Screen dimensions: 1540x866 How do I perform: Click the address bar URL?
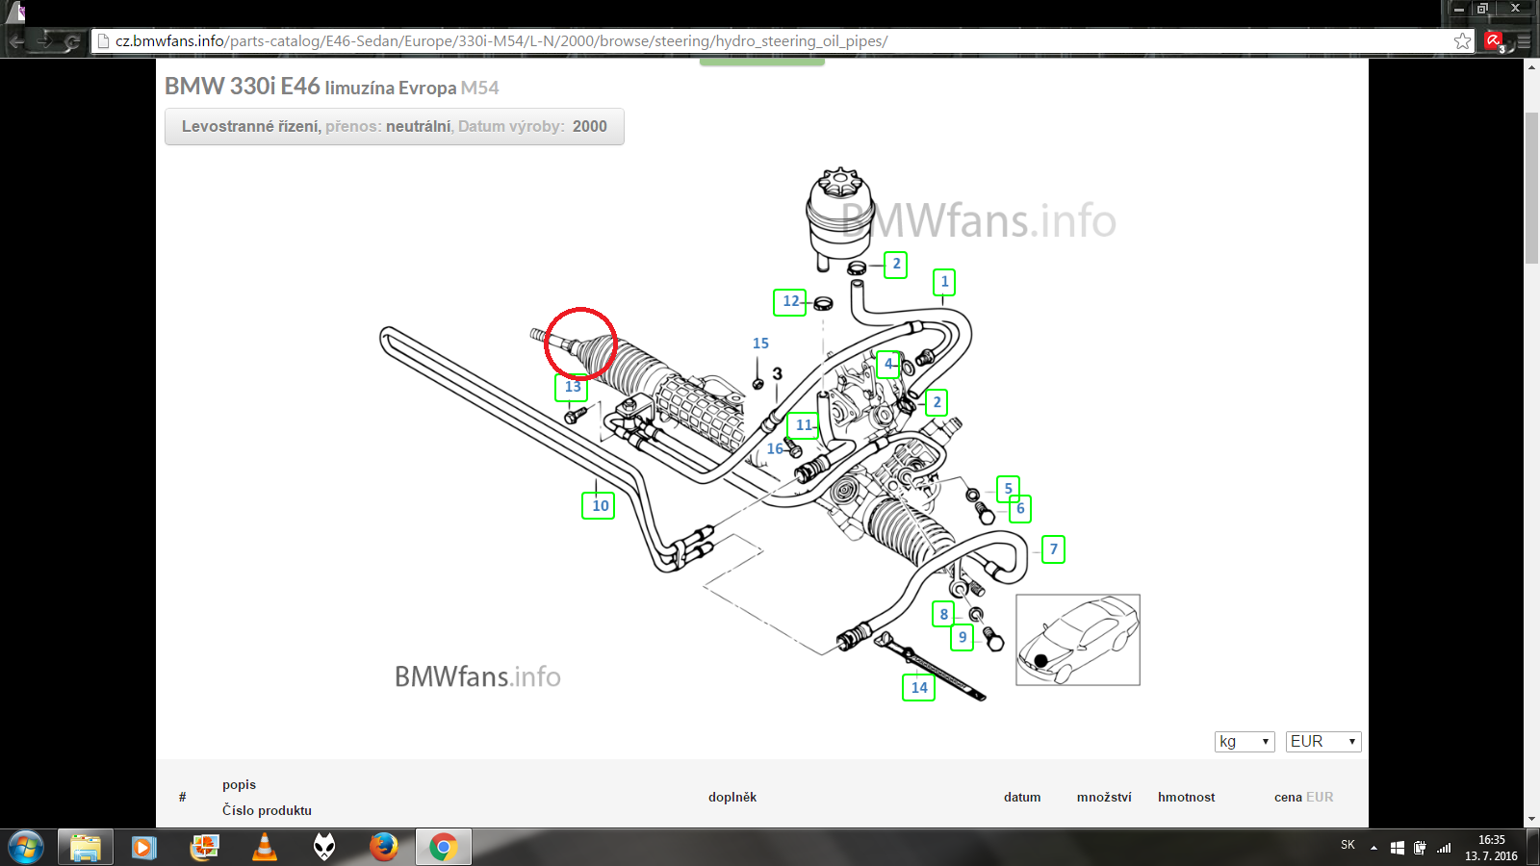[500, 41]
